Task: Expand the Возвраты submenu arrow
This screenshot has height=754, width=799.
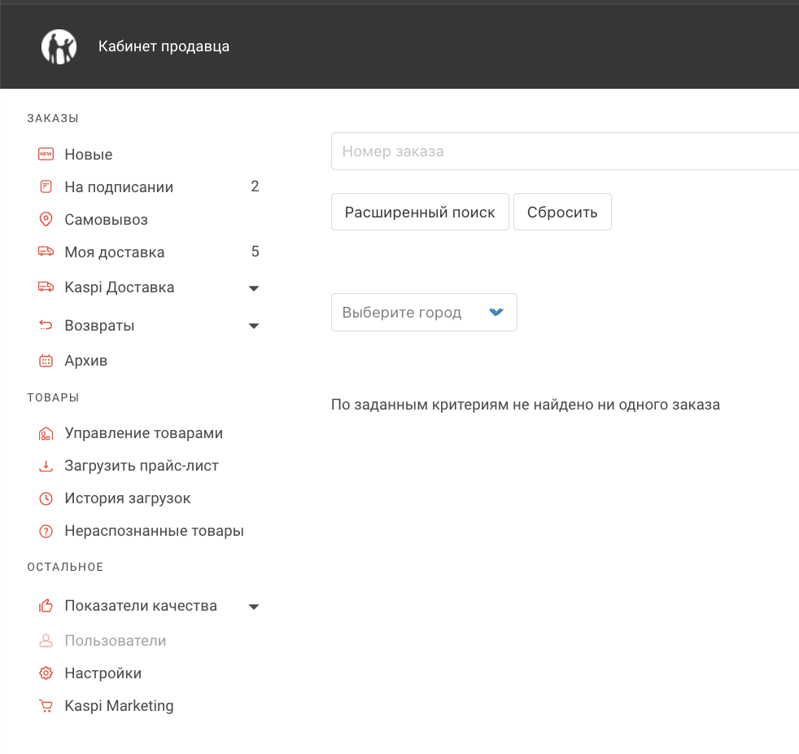Action: coord(254,326)
